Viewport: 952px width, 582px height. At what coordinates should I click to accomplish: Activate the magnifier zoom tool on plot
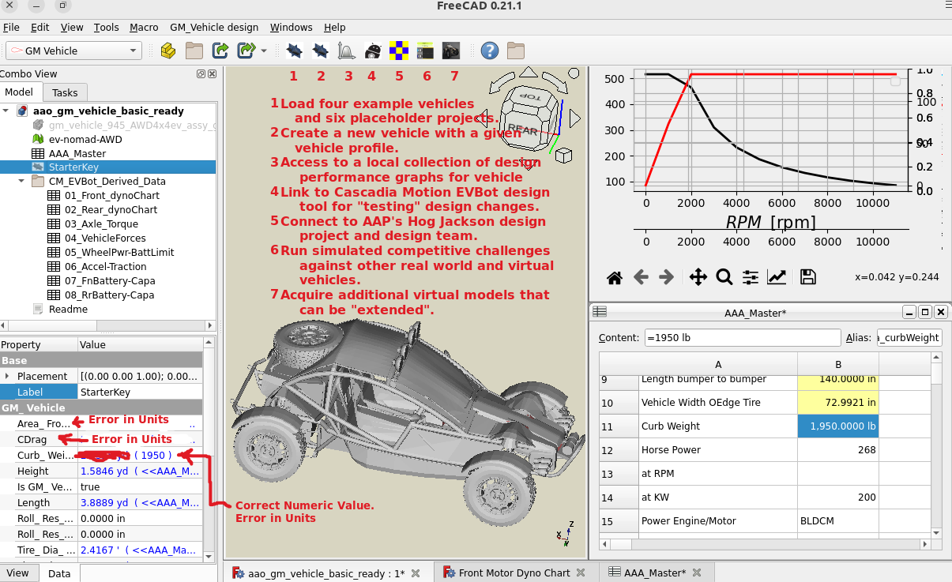pyautogui.click(x=724, y=277)
